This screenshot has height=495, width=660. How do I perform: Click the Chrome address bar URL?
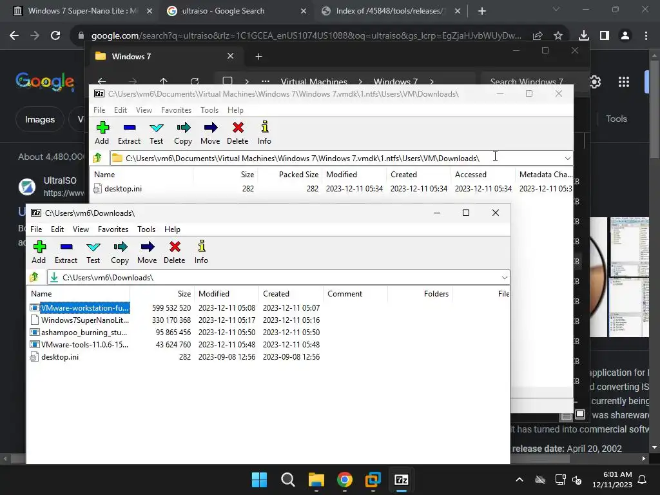(x=306, y=36)
